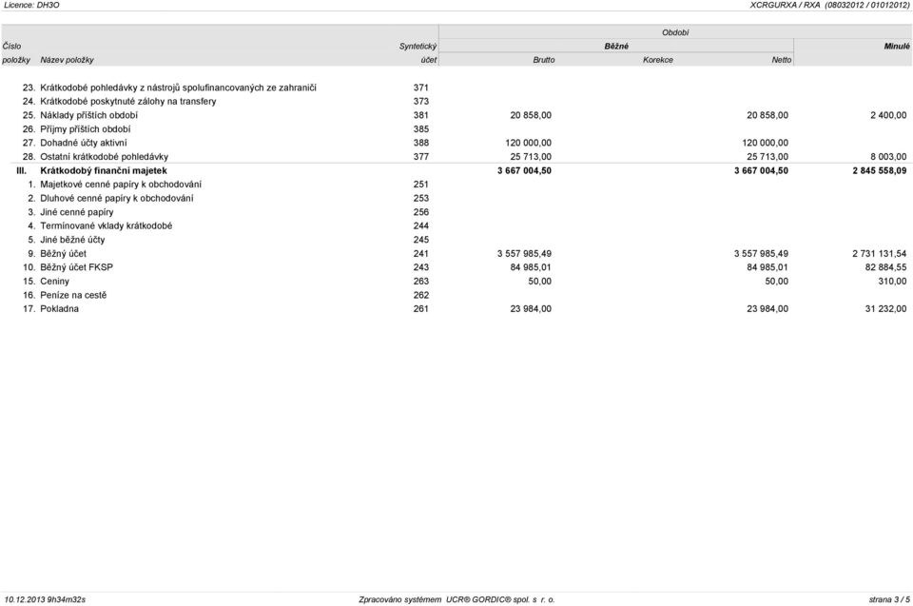
Task: Select the 'Jiné cenné papíry' row label
Action: click(x=77, y=212)
